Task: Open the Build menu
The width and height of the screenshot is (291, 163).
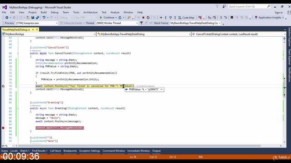Action: point(44,12)
